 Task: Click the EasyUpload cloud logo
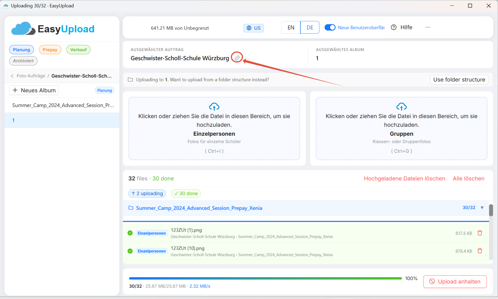[x=23, y=29]
